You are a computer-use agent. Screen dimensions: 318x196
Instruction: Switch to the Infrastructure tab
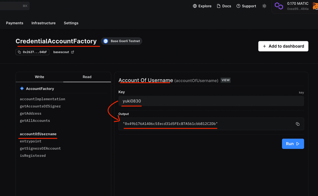point(43,23)
